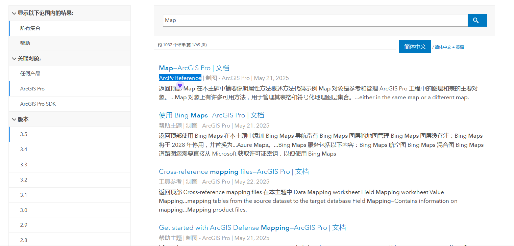Choose ArcGIS Pro in the product filter
Image resolution: width=514 pixels, height=246 pixels.
point(70,89)
